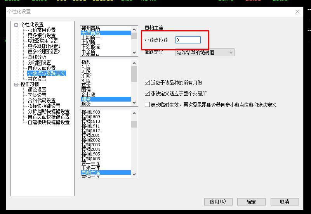311x214 pixels.
Task: Cancel with the 取消 button
Action: [x=285, y=202]
